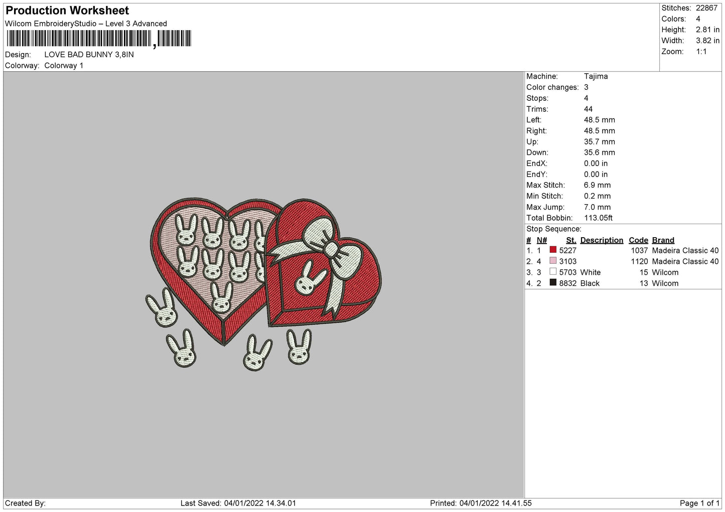The image size is (725, 512).
Task: Click the St. column header
Action: coord(571,240)
